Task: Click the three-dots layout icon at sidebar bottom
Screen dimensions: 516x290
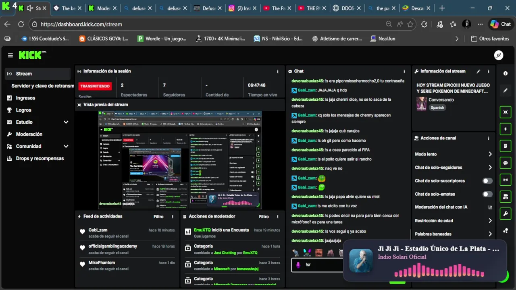Action: point(506,231)
